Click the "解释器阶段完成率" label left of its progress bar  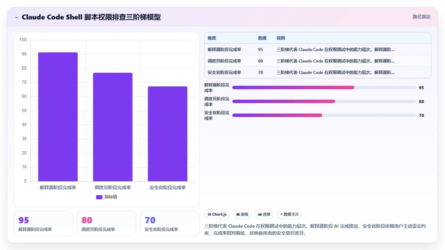pos(217,87)
